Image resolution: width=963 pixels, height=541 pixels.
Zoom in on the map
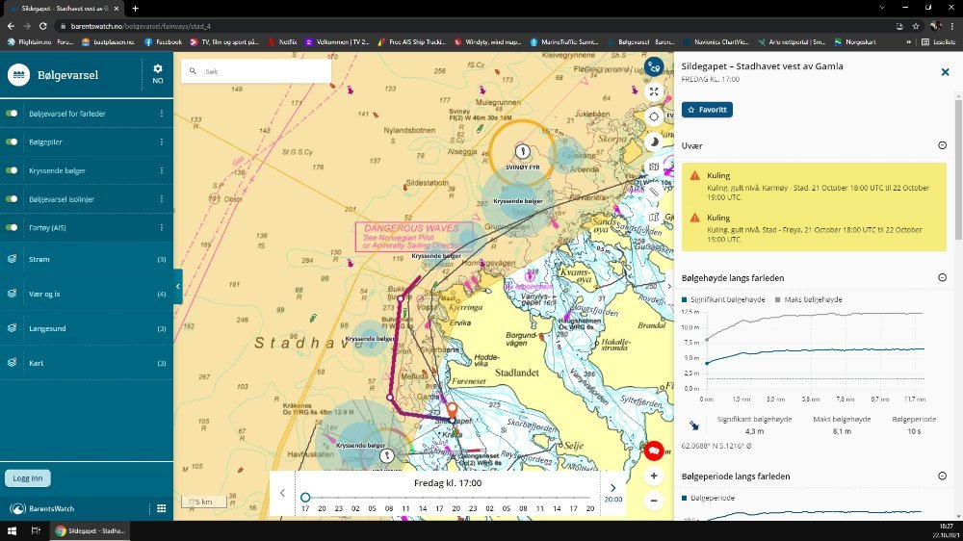(x=654, y=476)
